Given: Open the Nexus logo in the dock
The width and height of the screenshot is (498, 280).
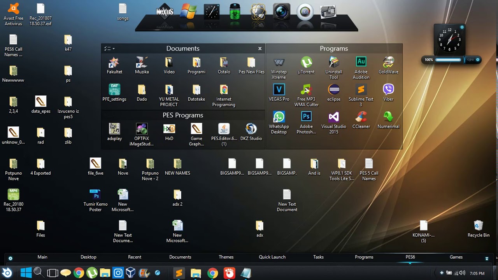Looking at the screenshot, I should click(x=165, y=12).
